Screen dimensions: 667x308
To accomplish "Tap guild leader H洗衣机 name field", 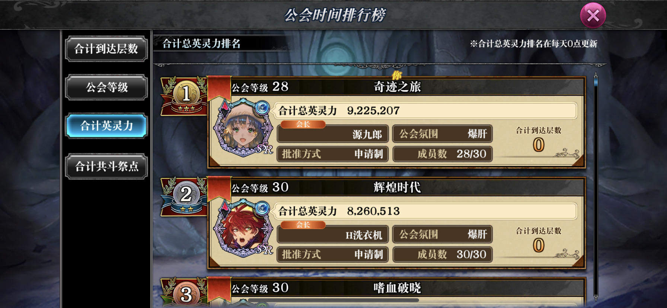I will [x=333, y=234].
